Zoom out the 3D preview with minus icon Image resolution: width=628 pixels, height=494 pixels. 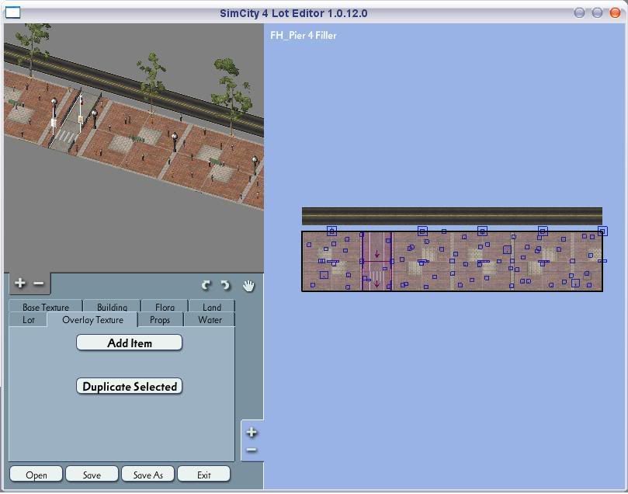pyautogui.click(x=39, y=284)
